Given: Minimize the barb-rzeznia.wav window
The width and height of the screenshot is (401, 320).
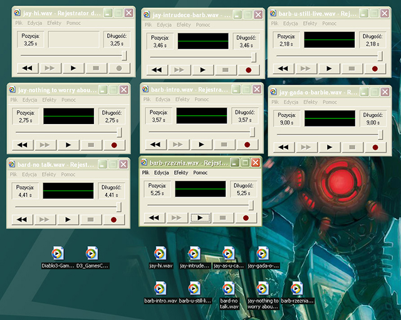Looking at the screenshot, I should [235, 163].
